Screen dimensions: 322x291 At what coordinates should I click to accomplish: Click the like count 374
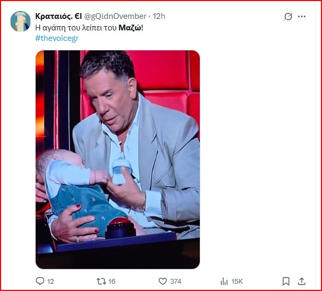pos(177,282)
